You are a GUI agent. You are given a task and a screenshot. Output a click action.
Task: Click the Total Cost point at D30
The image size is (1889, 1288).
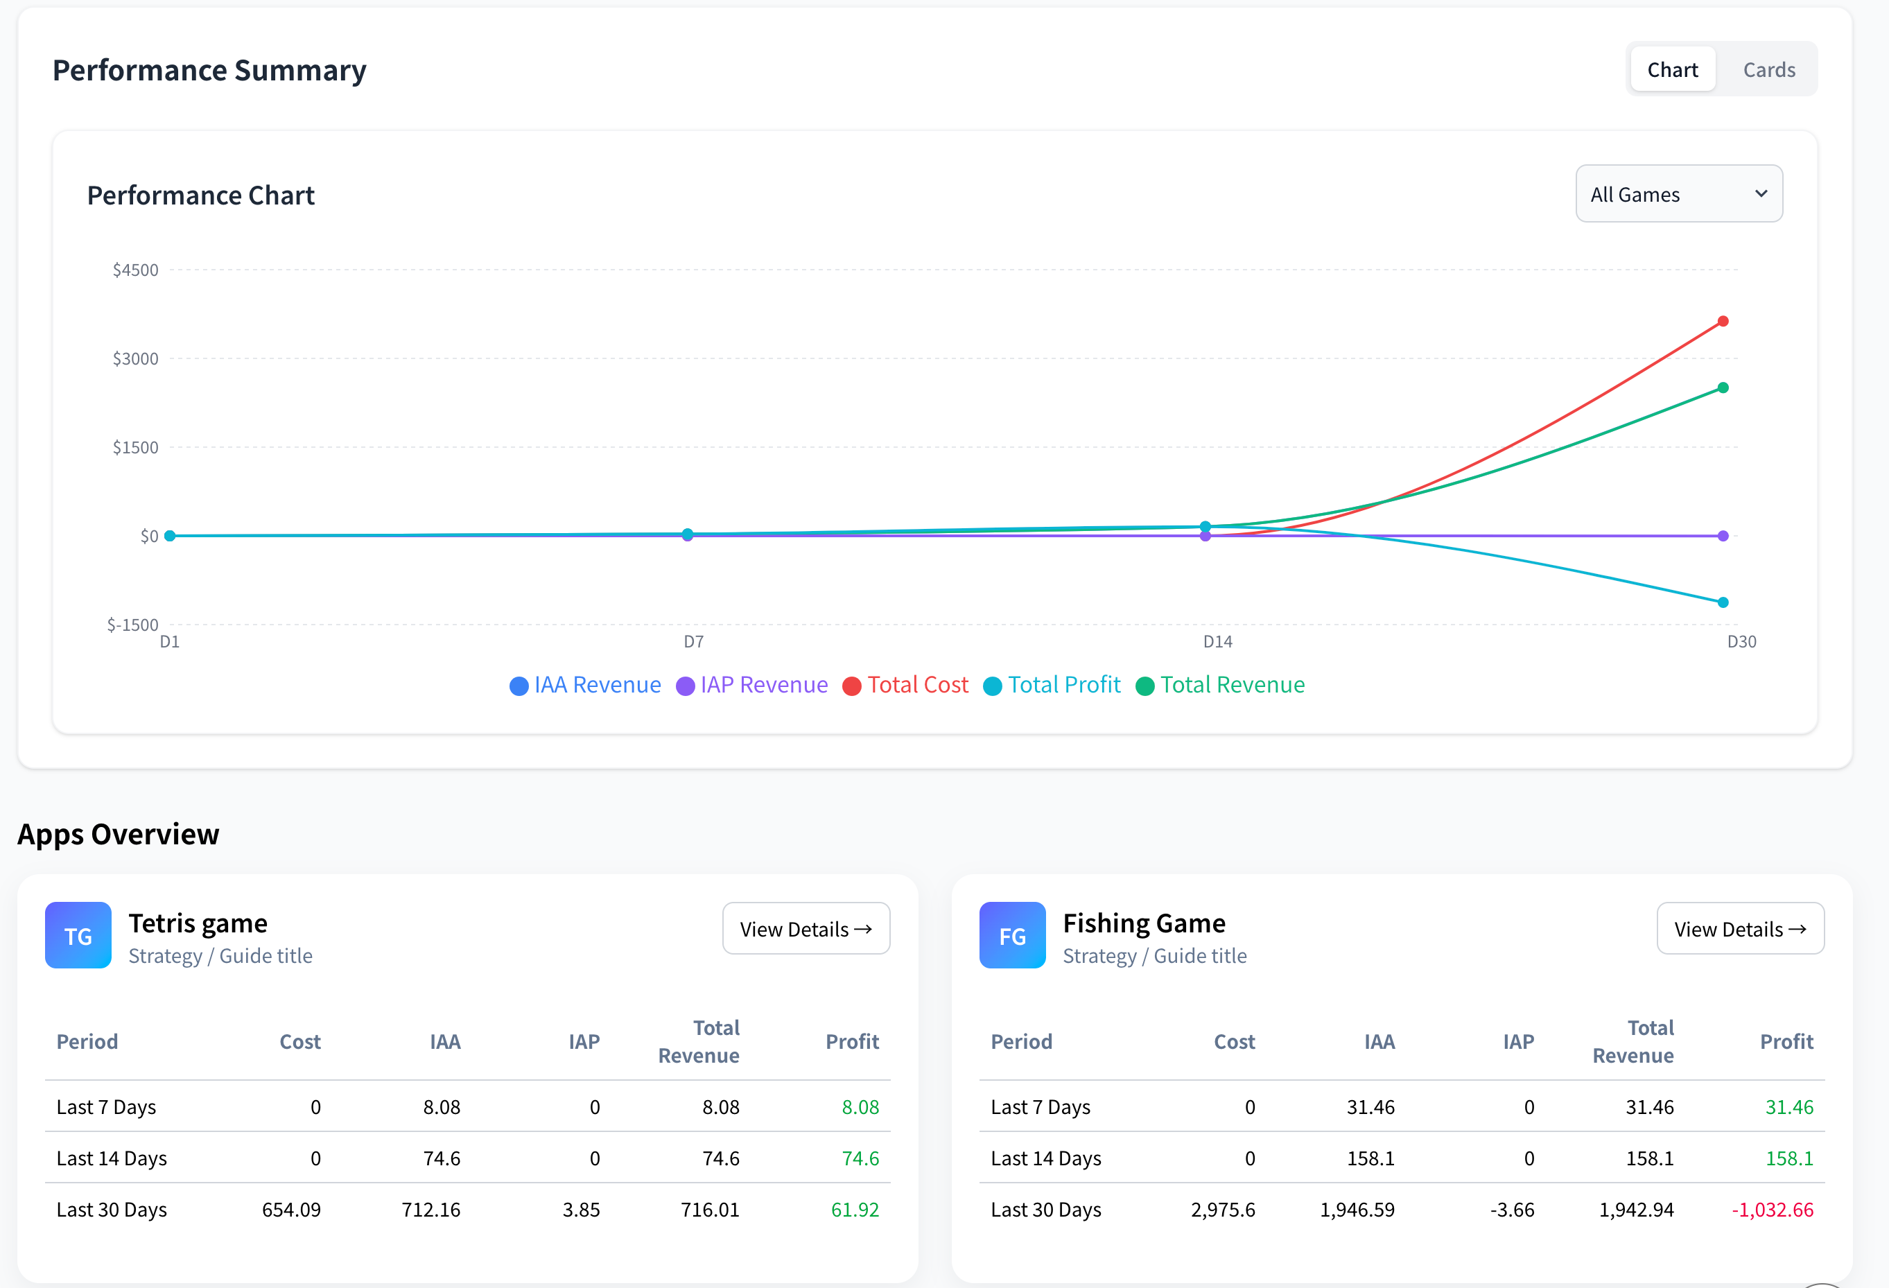[x=1723, y=322]
